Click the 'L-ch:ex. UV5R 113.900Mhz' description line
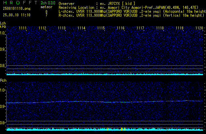Viewport: 206px width, 134px height. tap(132, 11)
